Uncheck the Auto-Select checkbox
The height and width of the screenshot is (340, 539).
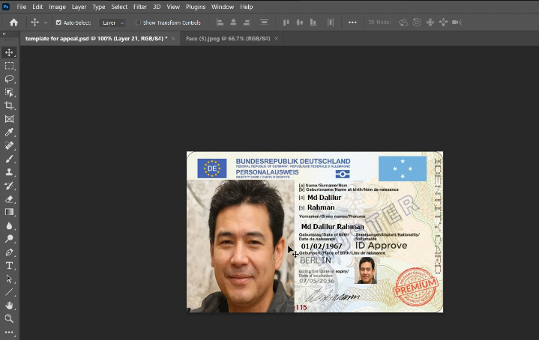pyautogui.click(x=58, y=22)
